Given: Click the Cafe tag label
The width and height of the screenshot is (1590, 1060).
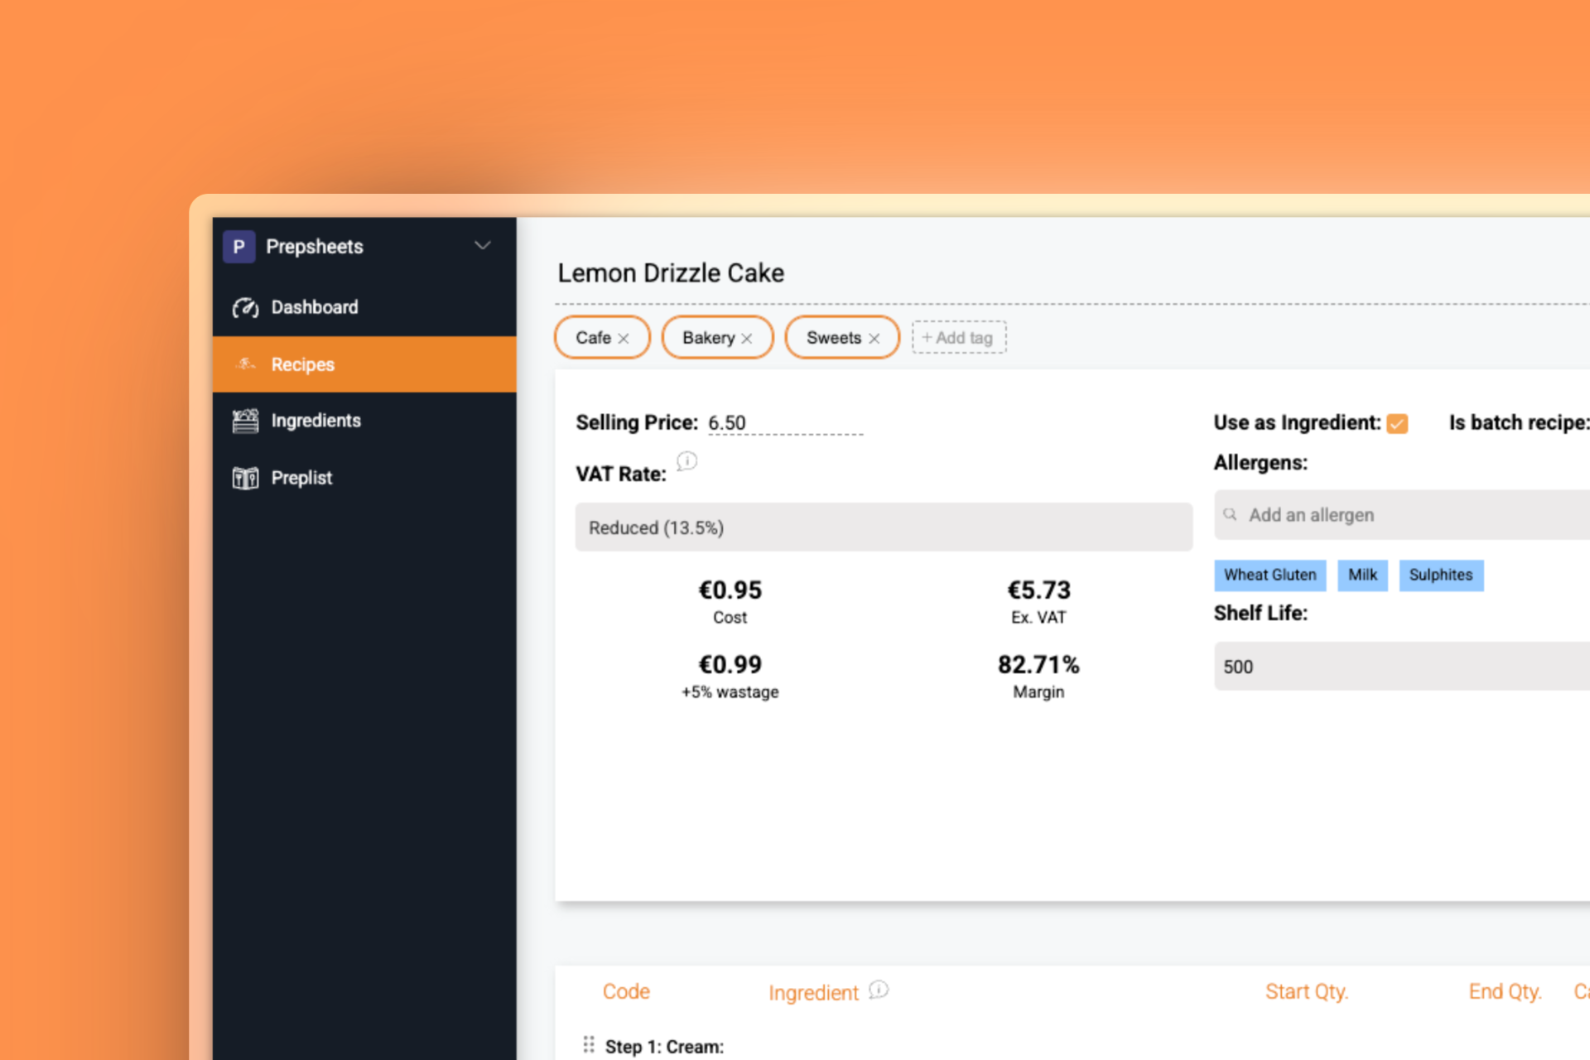Looking at the screenshot, I should (x=593, y=338).
